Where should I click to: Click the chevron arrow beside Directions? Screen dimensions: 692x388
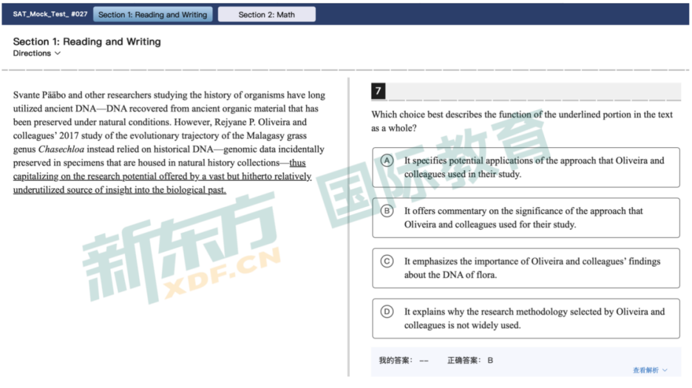point(58,54)
